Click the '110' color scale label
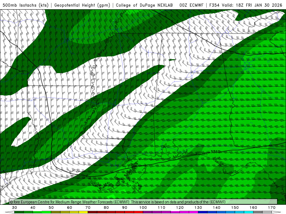Screen dimensions: 286x214 click(x=162, y=208)
